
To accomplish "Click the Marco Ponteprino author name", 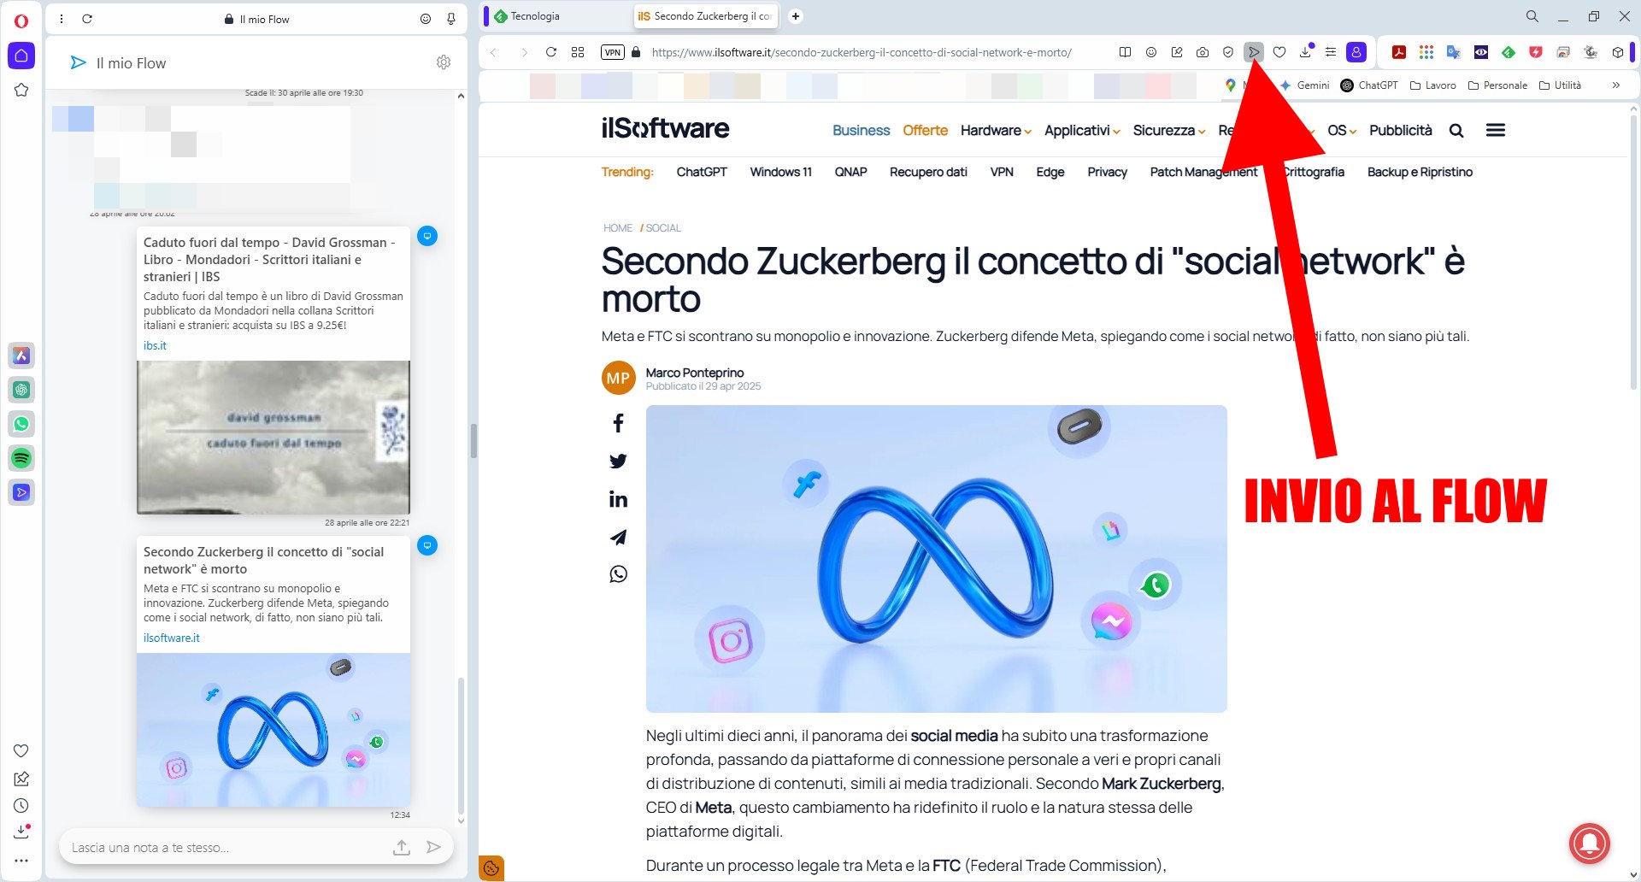I will [x=695, y=373].
